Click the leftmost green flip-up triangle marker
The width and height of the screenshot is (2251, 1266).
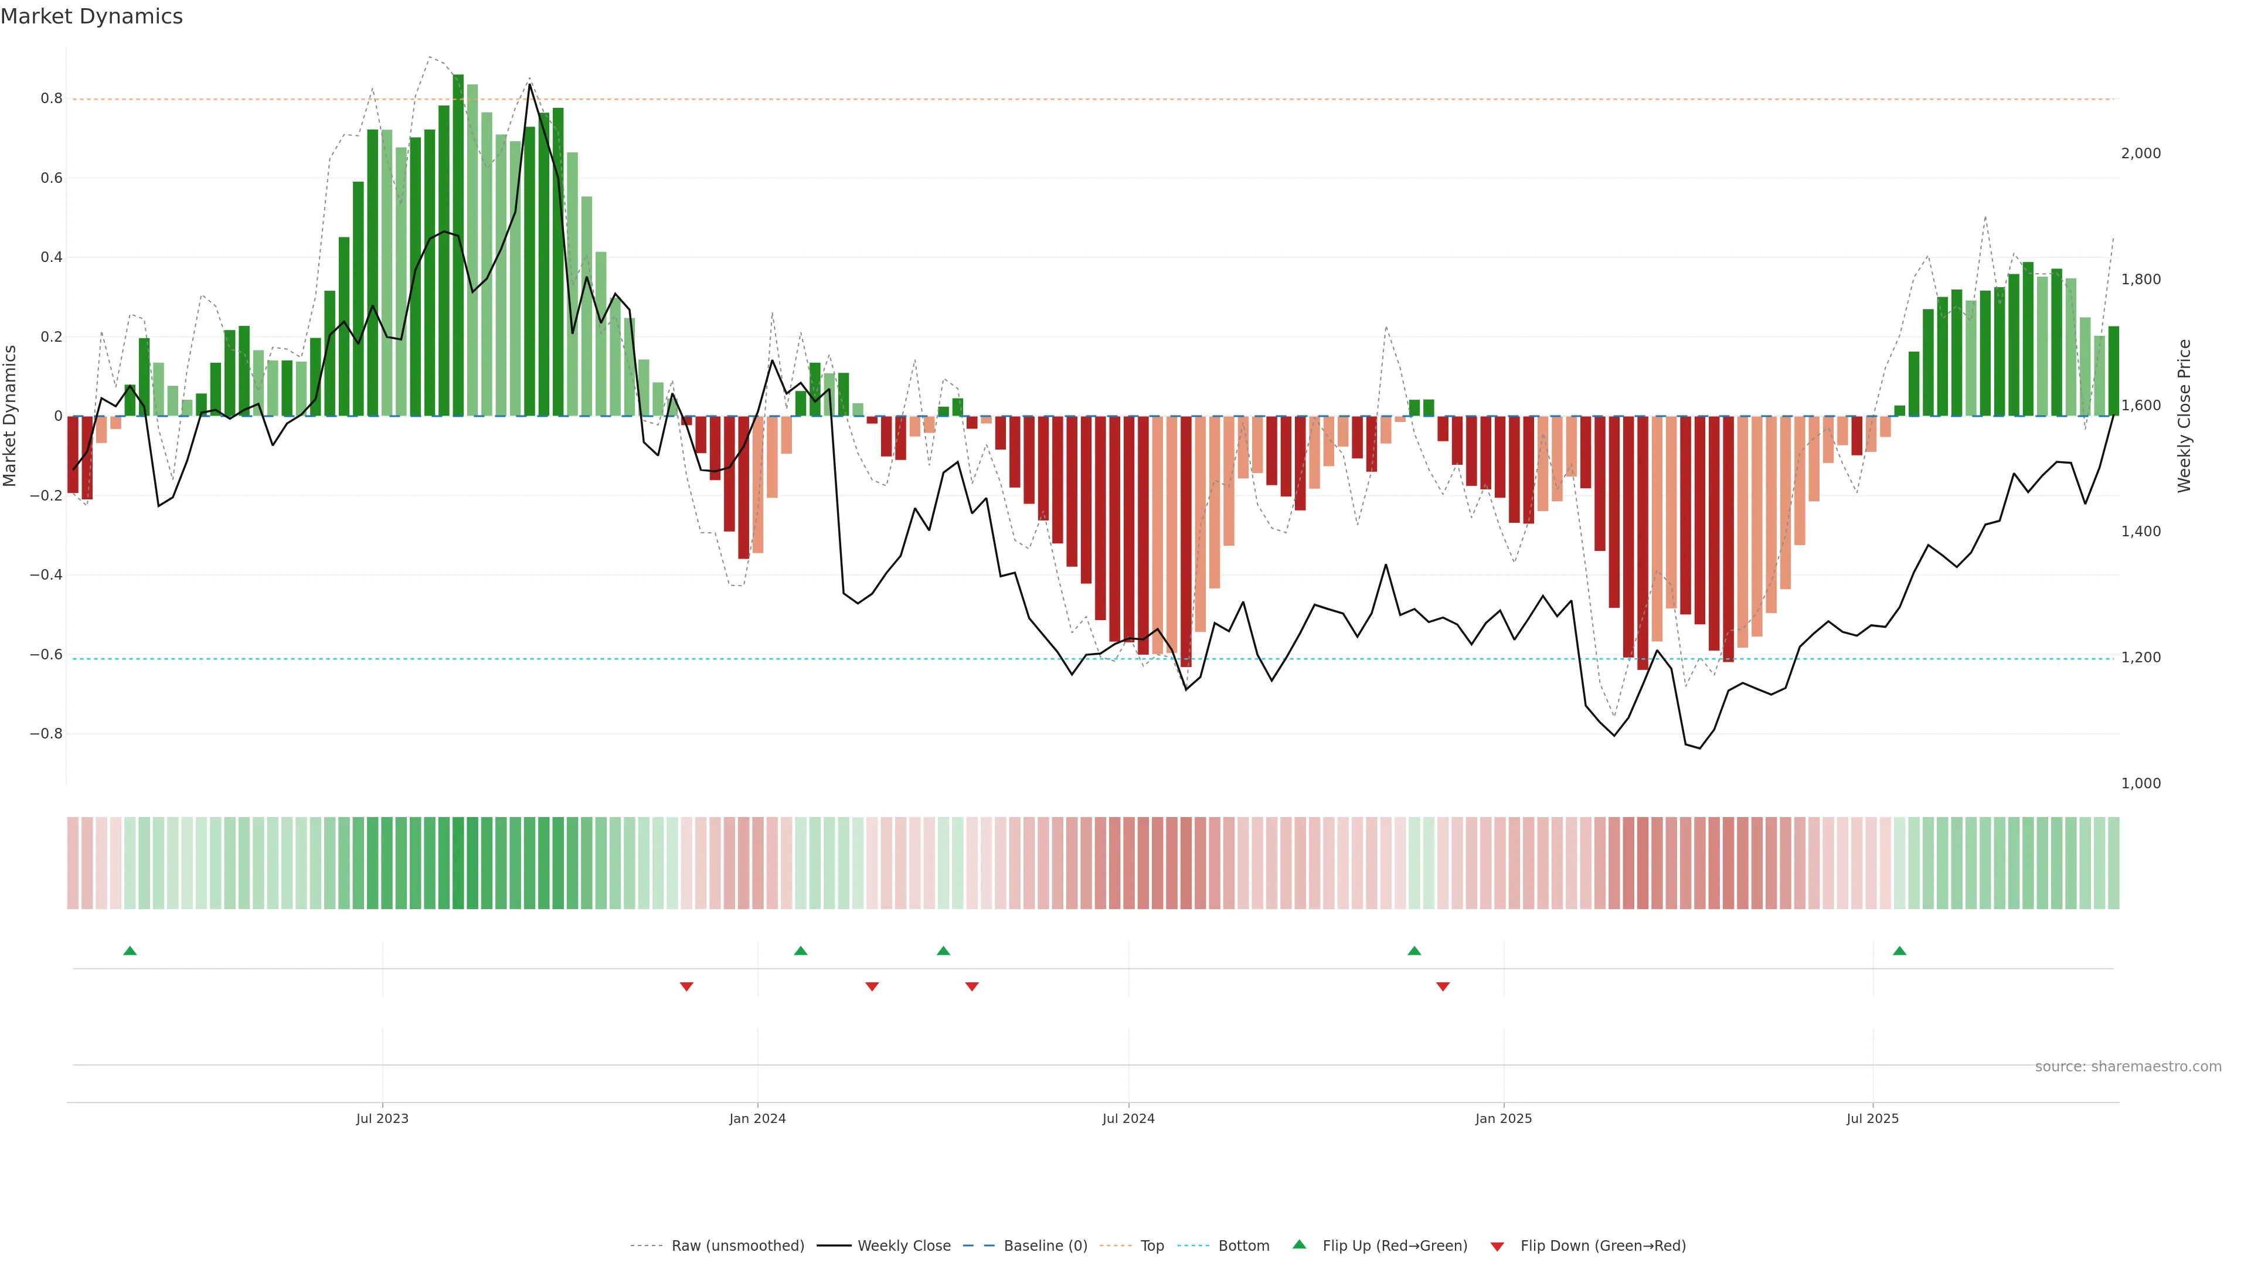[x=130, y=951]
